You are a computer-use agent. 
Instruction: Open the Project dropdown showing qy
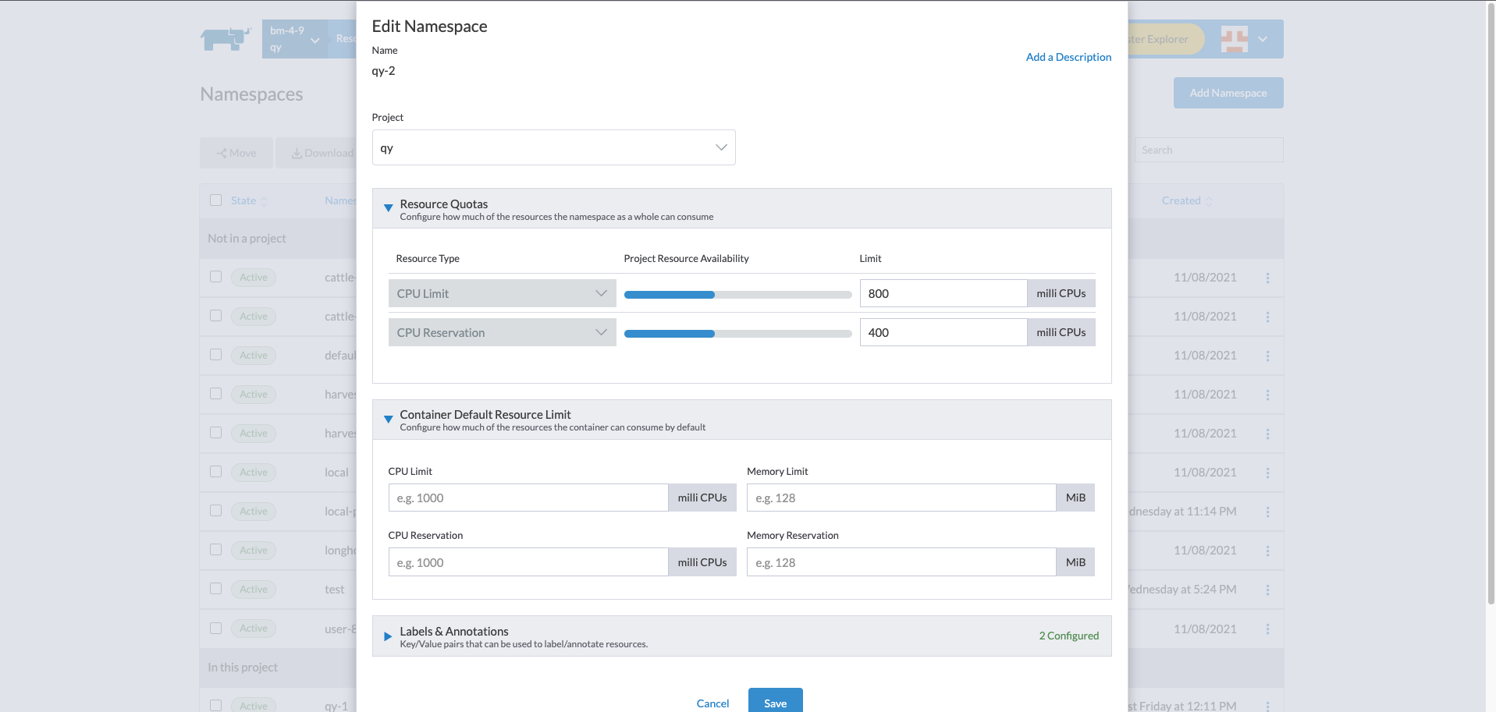click(x=553, y=147)
